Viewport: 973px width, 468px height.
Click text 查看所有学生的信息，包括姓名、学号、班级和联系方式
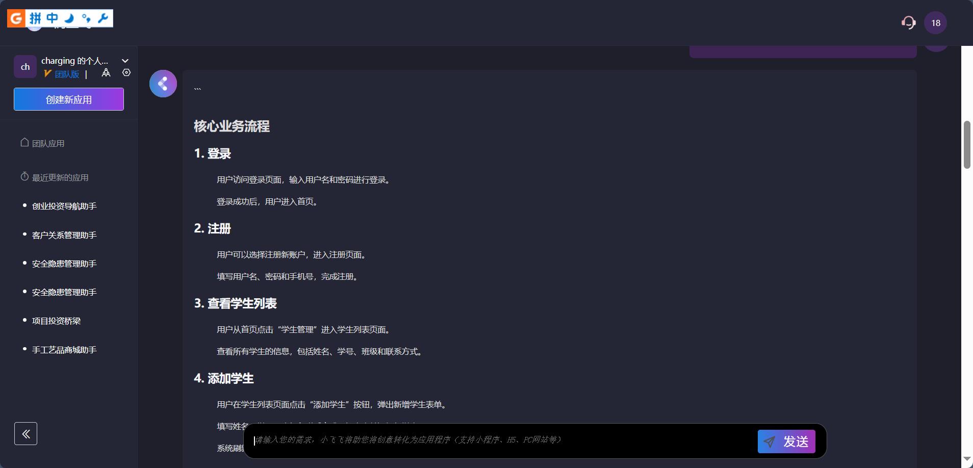pyautogui.click(x=321, y=352)
